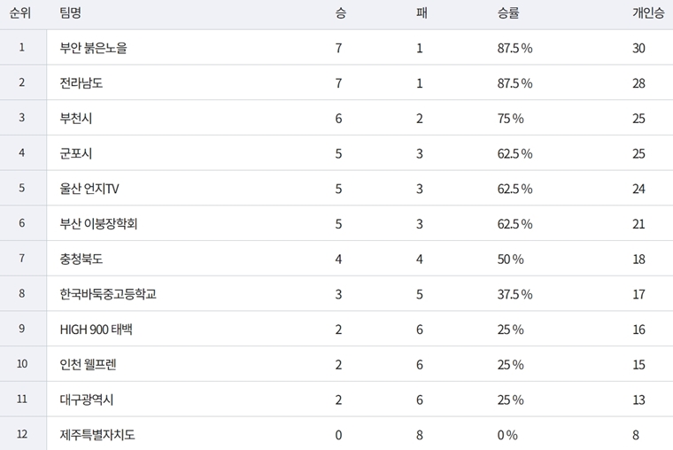Select team 전라남도
This screenshot has height=450, width=673.
point(81,83)
